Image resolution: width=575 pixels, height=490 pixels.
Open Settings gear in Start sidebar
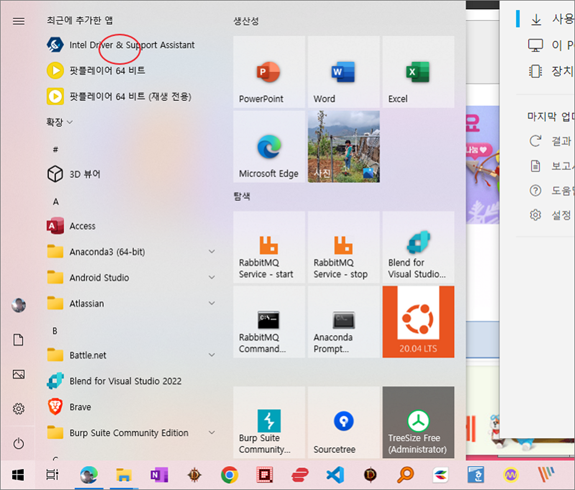18,408
